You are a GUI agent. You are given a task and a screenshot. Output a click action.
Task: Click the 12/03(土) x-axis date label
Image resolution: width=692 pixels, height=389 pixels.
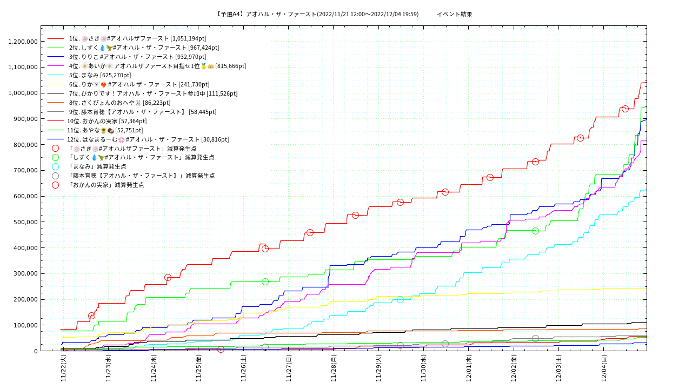558,368
